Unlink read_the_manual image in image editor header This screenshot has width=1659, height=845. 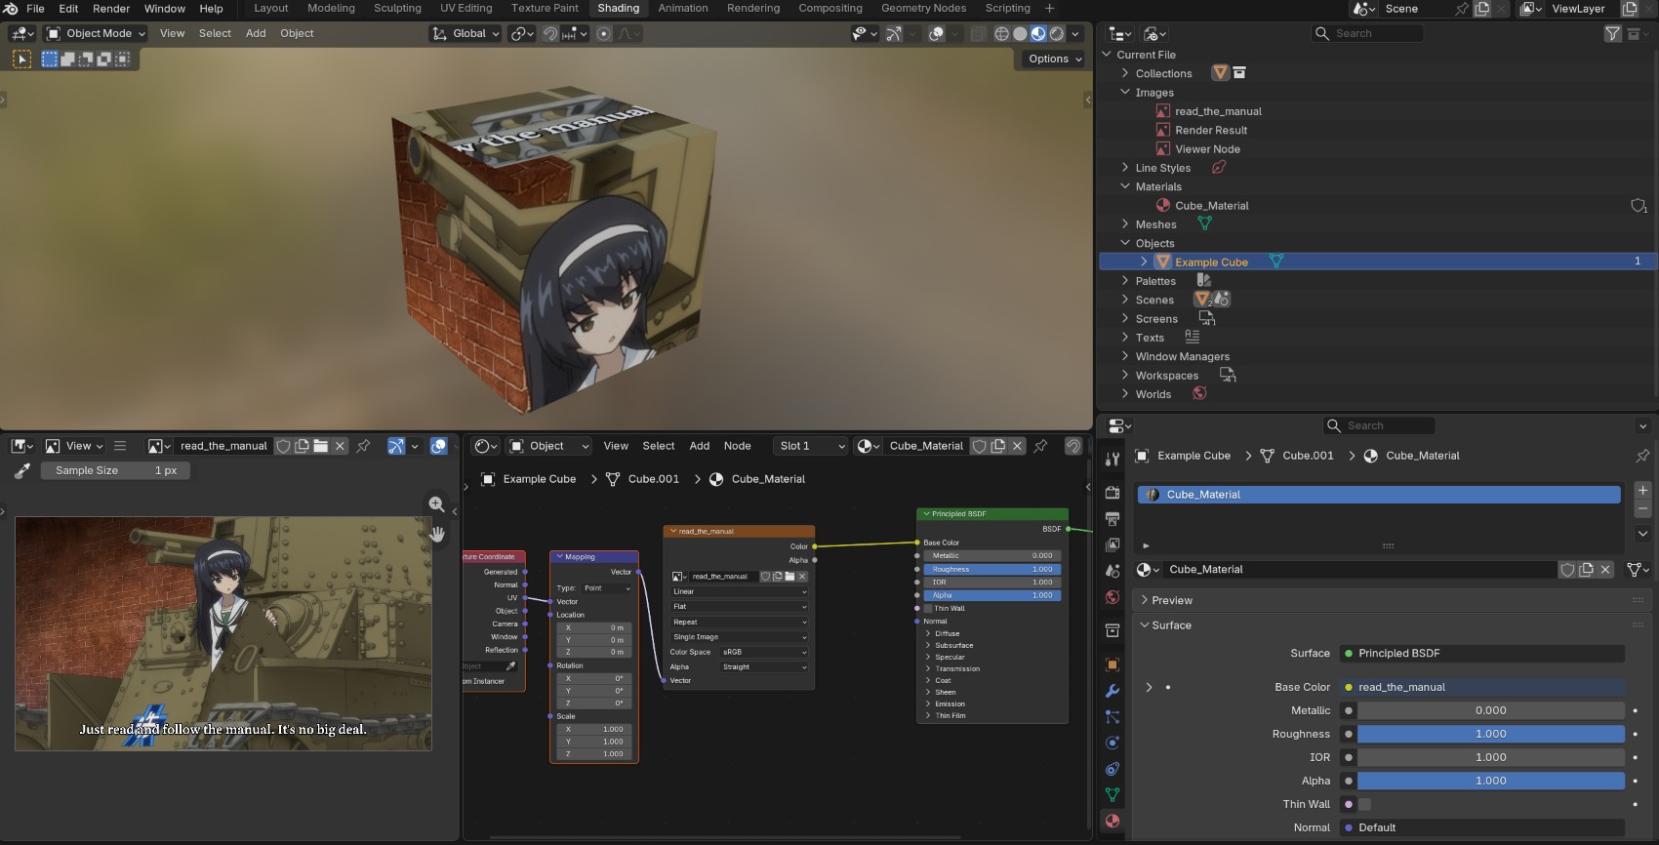(340, 446)
